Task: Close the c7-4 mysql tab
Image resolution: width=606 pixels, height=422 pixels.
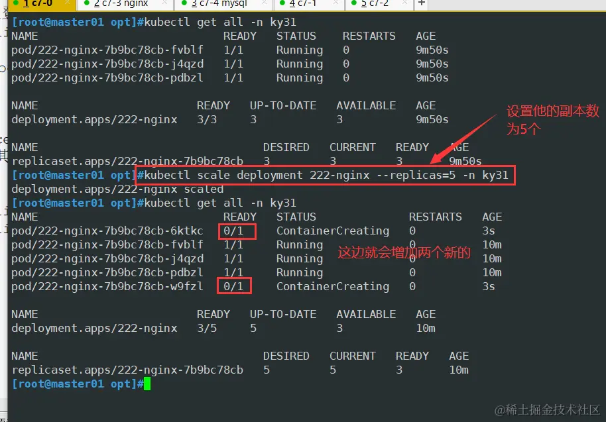Action: pyautogui.click(x=265, y=3)
